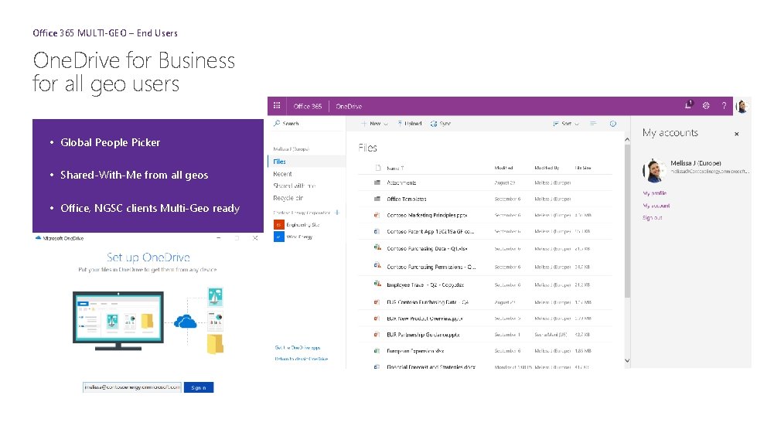Viewport: 757px width, 426px height.
Task: Click My account link in accounts panel
Action: [656, 206]
